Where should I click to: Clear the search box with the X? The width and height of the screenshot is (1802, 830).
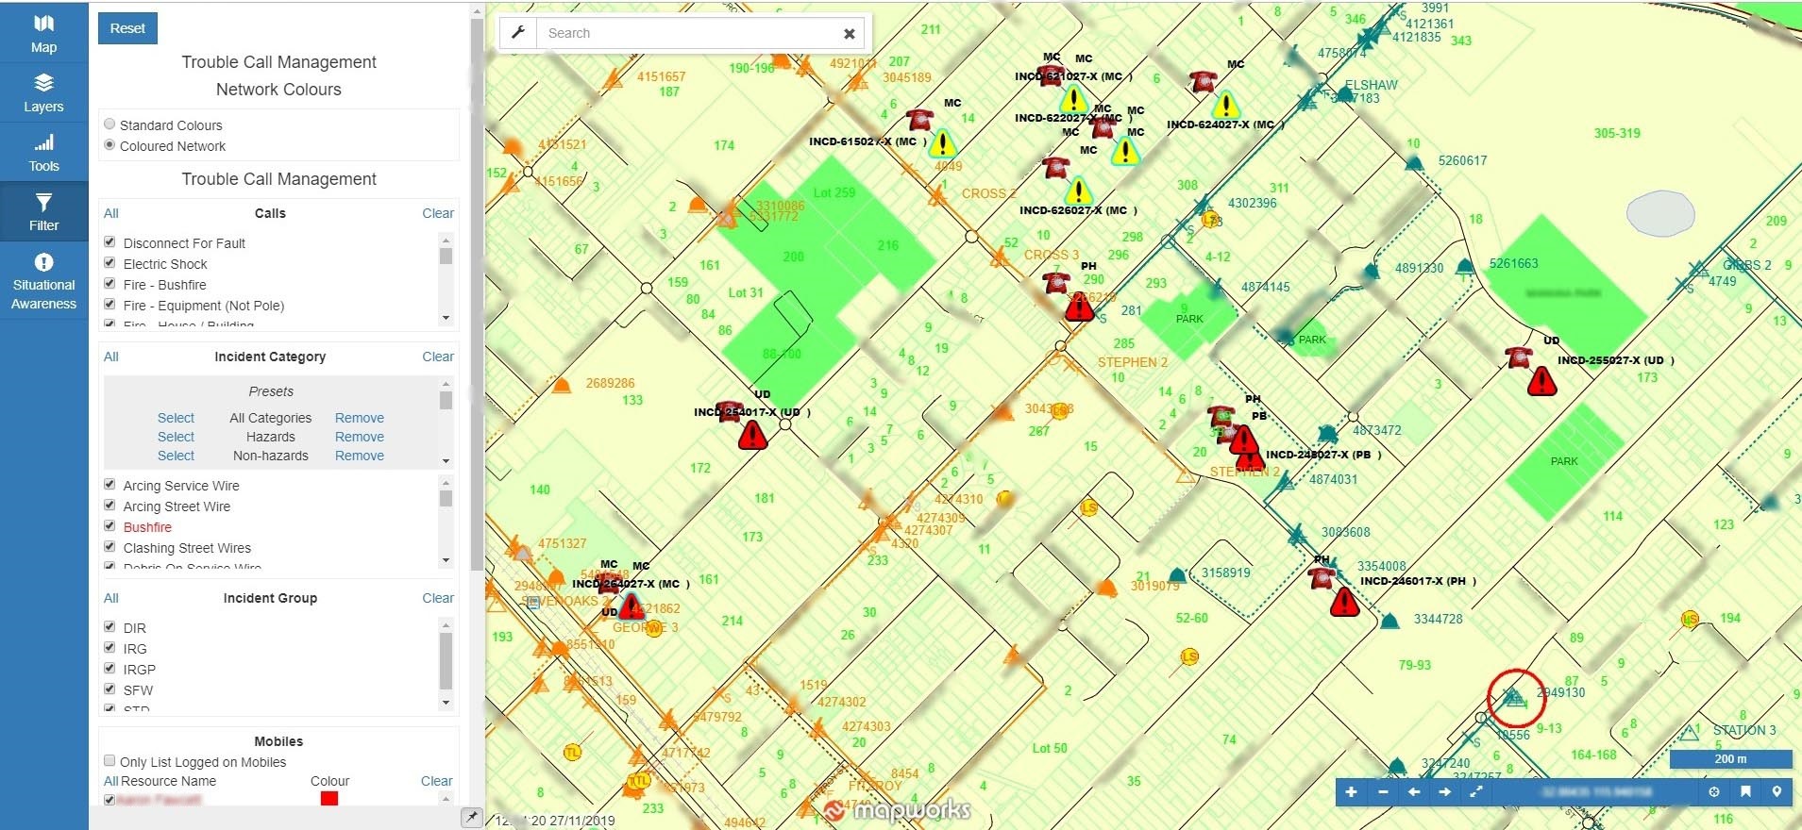click(x=850, y=34)
